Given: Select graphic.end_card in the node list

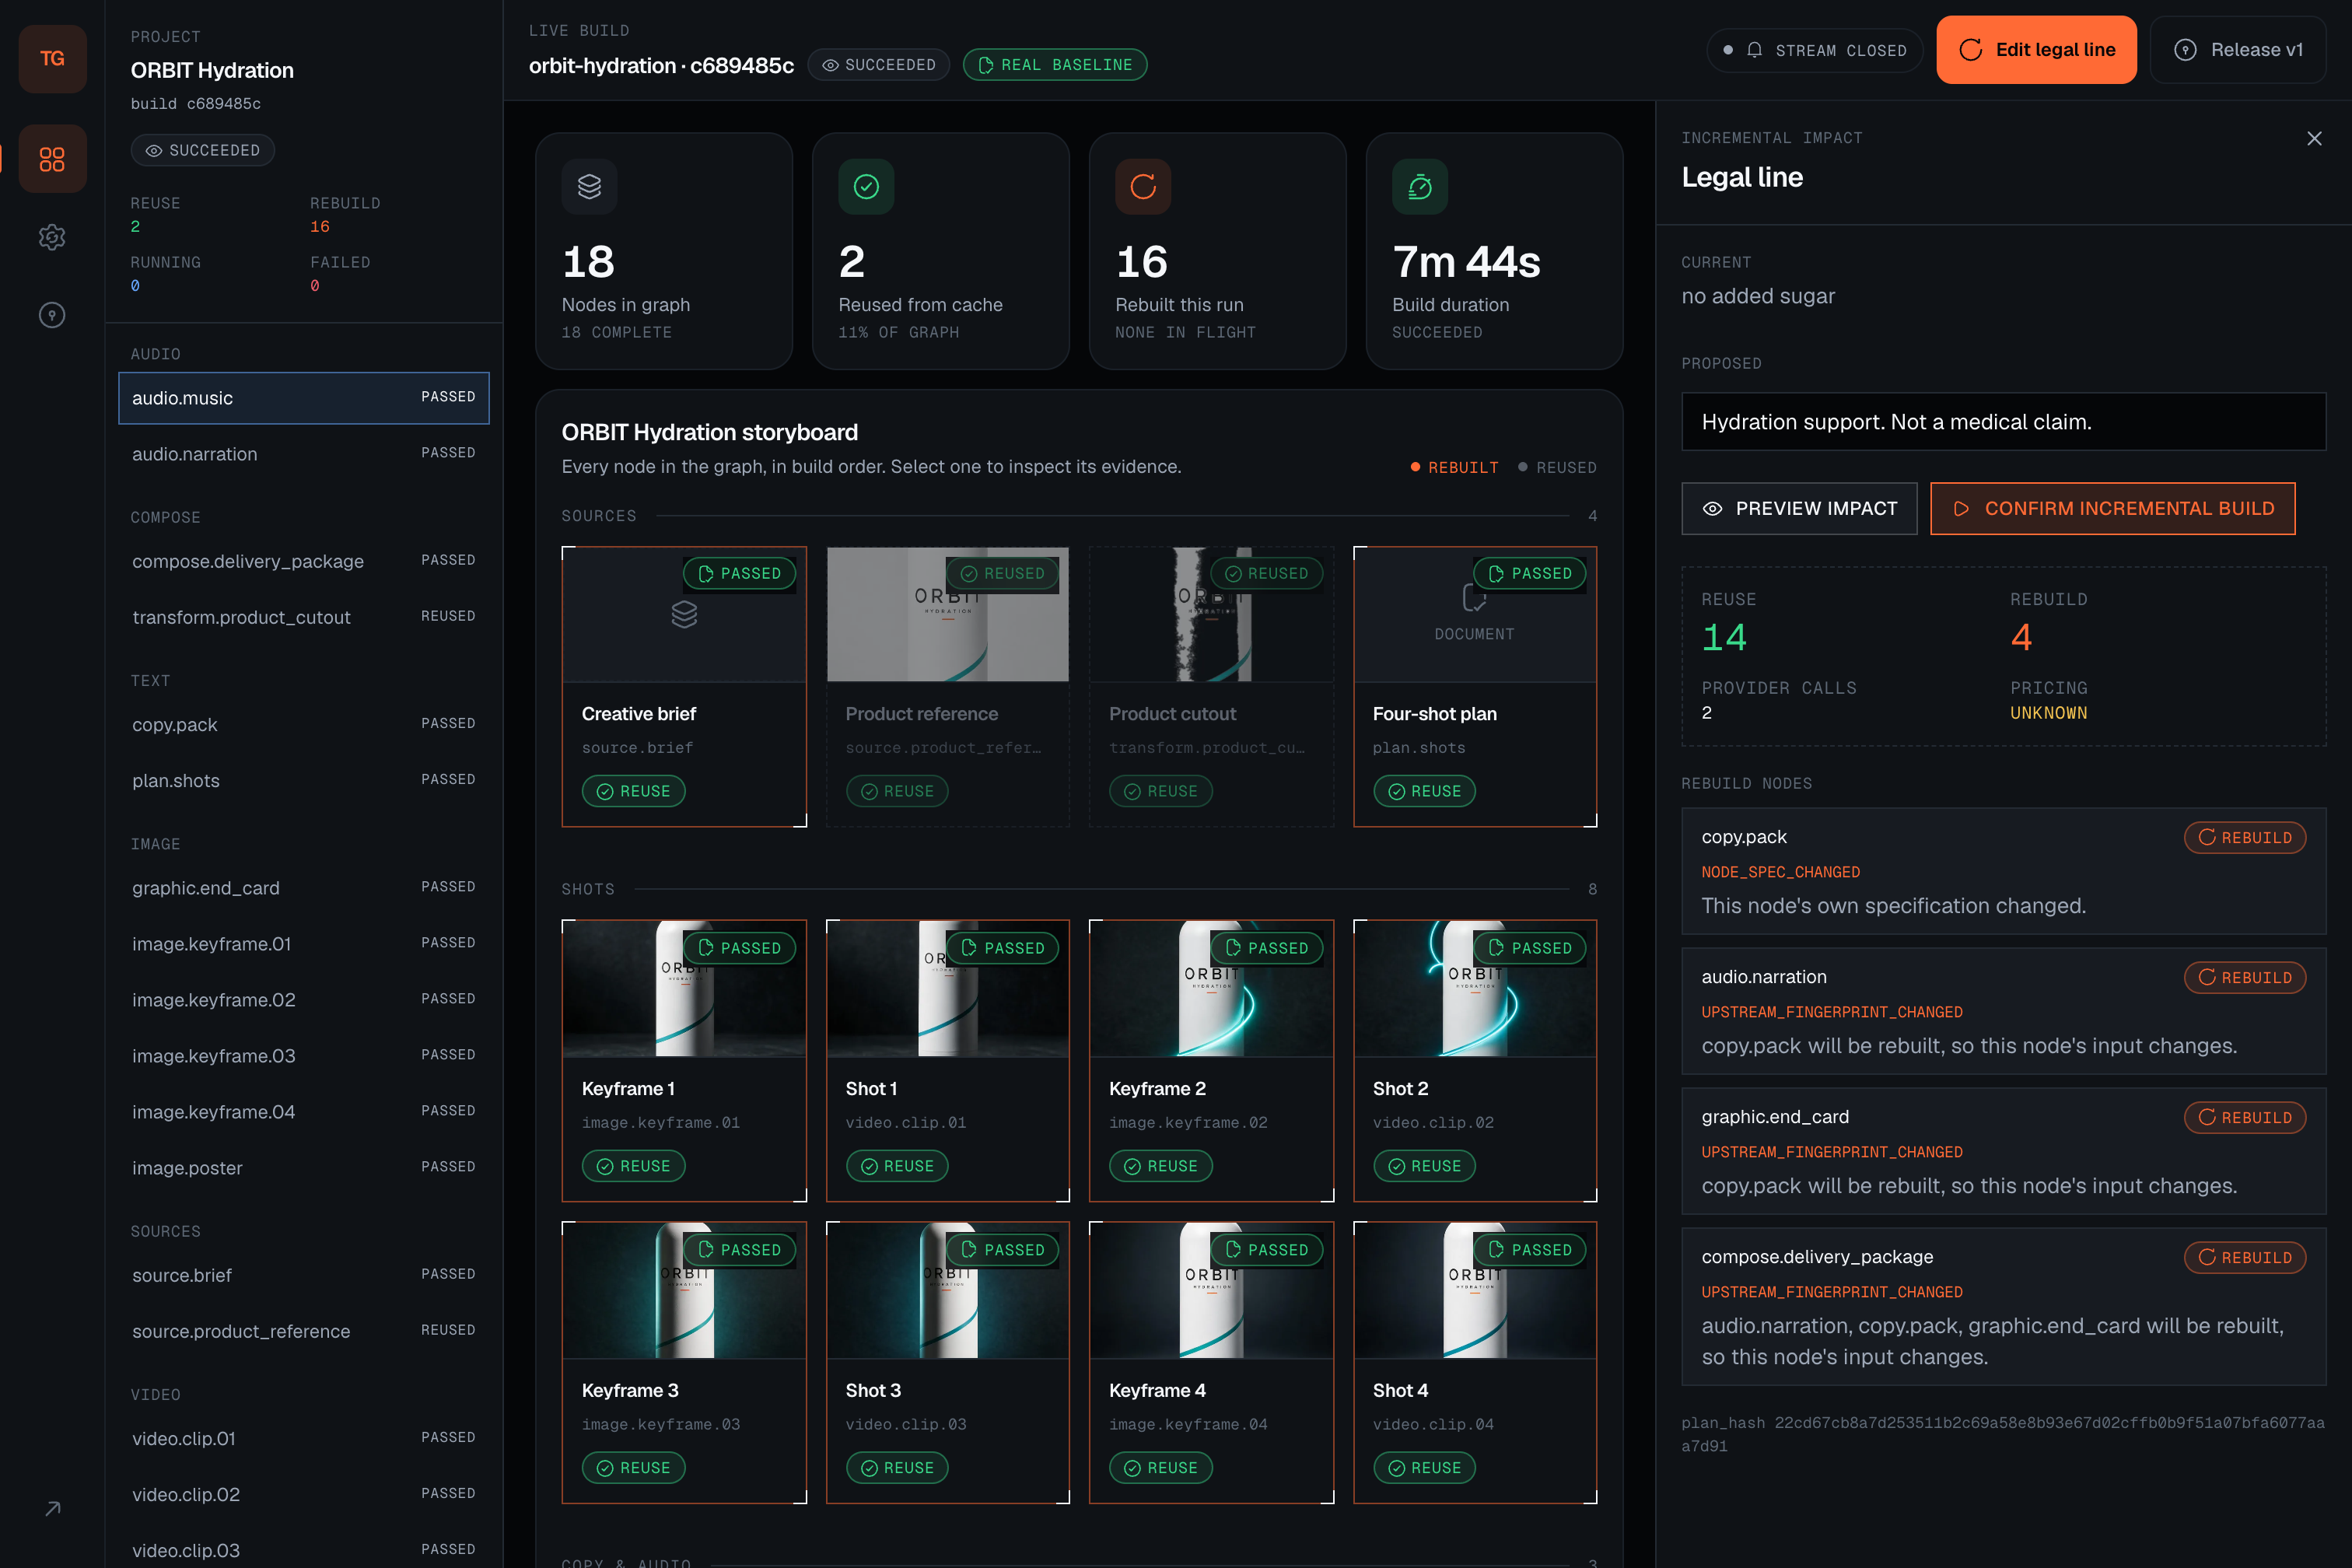Looking at the screenshot, I should pos(304,888).
